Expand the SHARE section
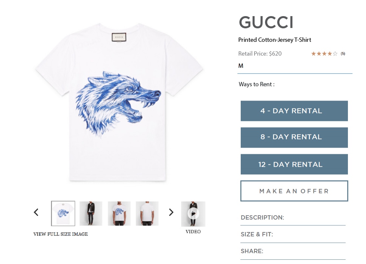This screenshot has height=264, width=366. pyautogui.click(x=293, y=252)
